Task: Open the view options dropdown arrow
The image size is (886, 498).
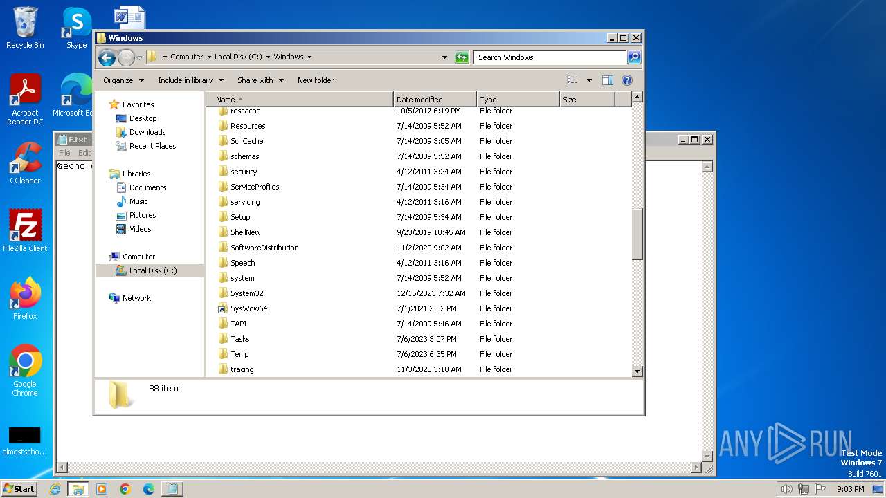Action: pyautogui.click(x=589, y=80)
